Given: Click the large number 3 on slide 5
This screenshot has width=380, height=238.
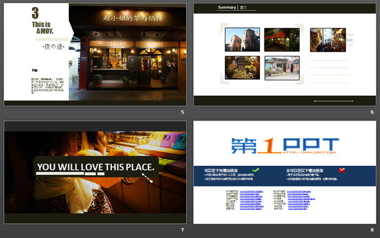Looking at the screenshot, I should click(x=35, y=14).
